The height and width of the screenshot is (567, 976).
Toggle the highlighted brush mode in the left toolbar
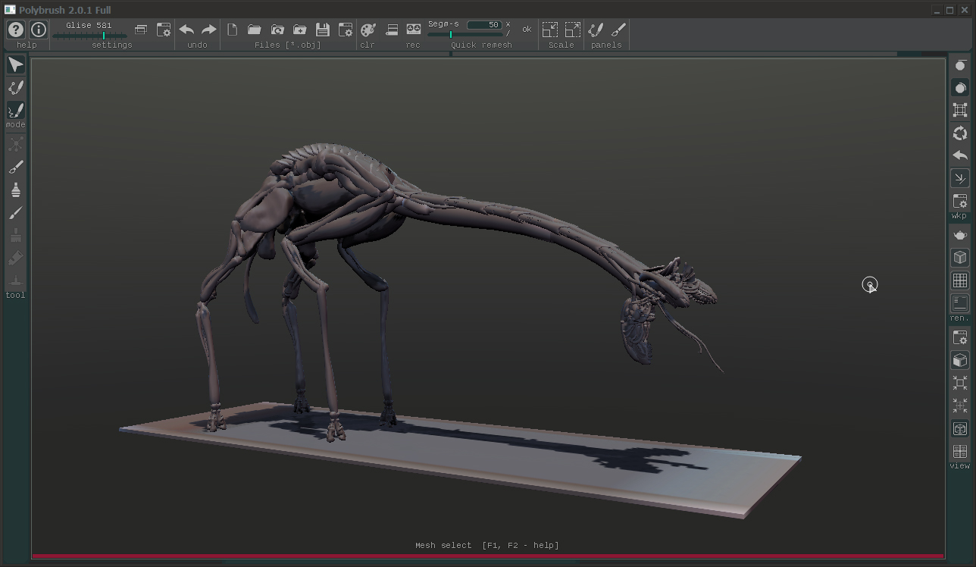pos(15,111)
